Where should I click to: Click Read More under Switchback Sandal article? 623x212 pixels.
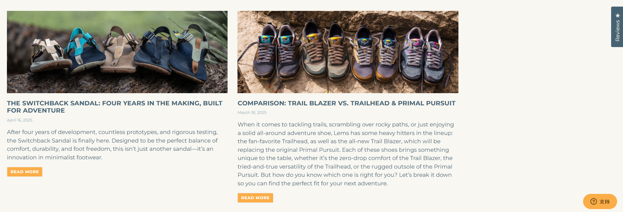click(25, 172)
